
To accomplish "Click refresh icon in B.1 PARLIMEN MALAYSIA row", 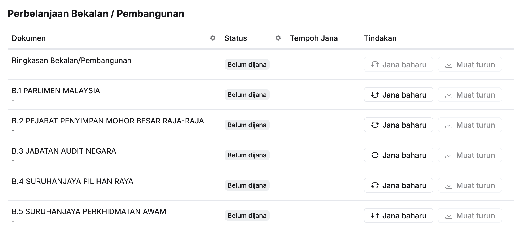I will (375, 95).
